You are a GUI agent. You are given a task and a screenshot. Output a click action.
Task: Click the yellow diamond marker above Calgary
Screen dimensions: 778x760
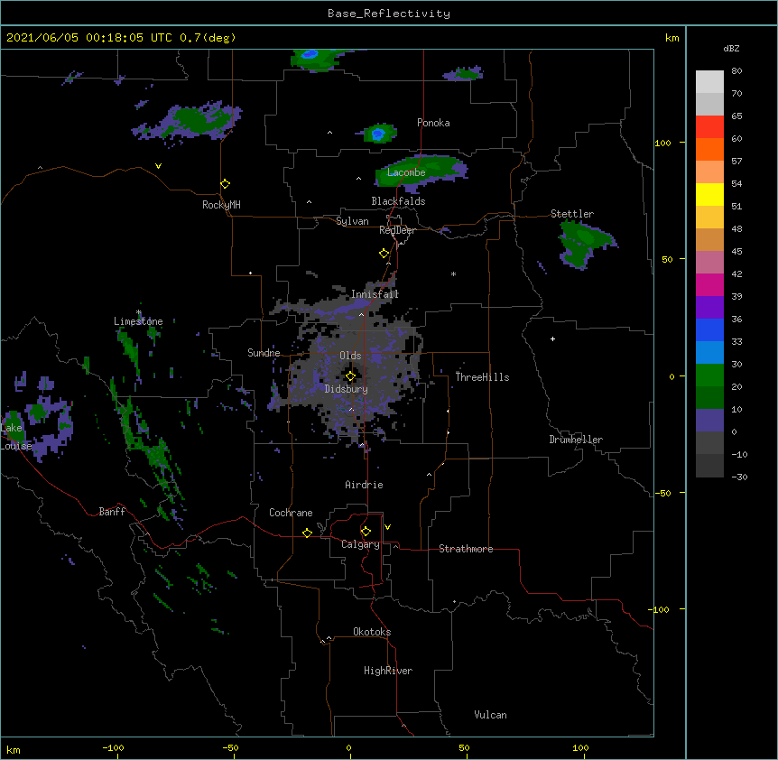tap(366, 532)
